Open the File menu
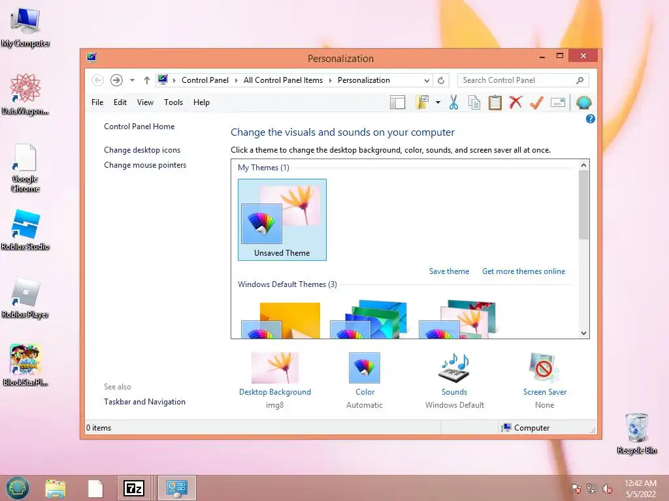 [97, 102]
